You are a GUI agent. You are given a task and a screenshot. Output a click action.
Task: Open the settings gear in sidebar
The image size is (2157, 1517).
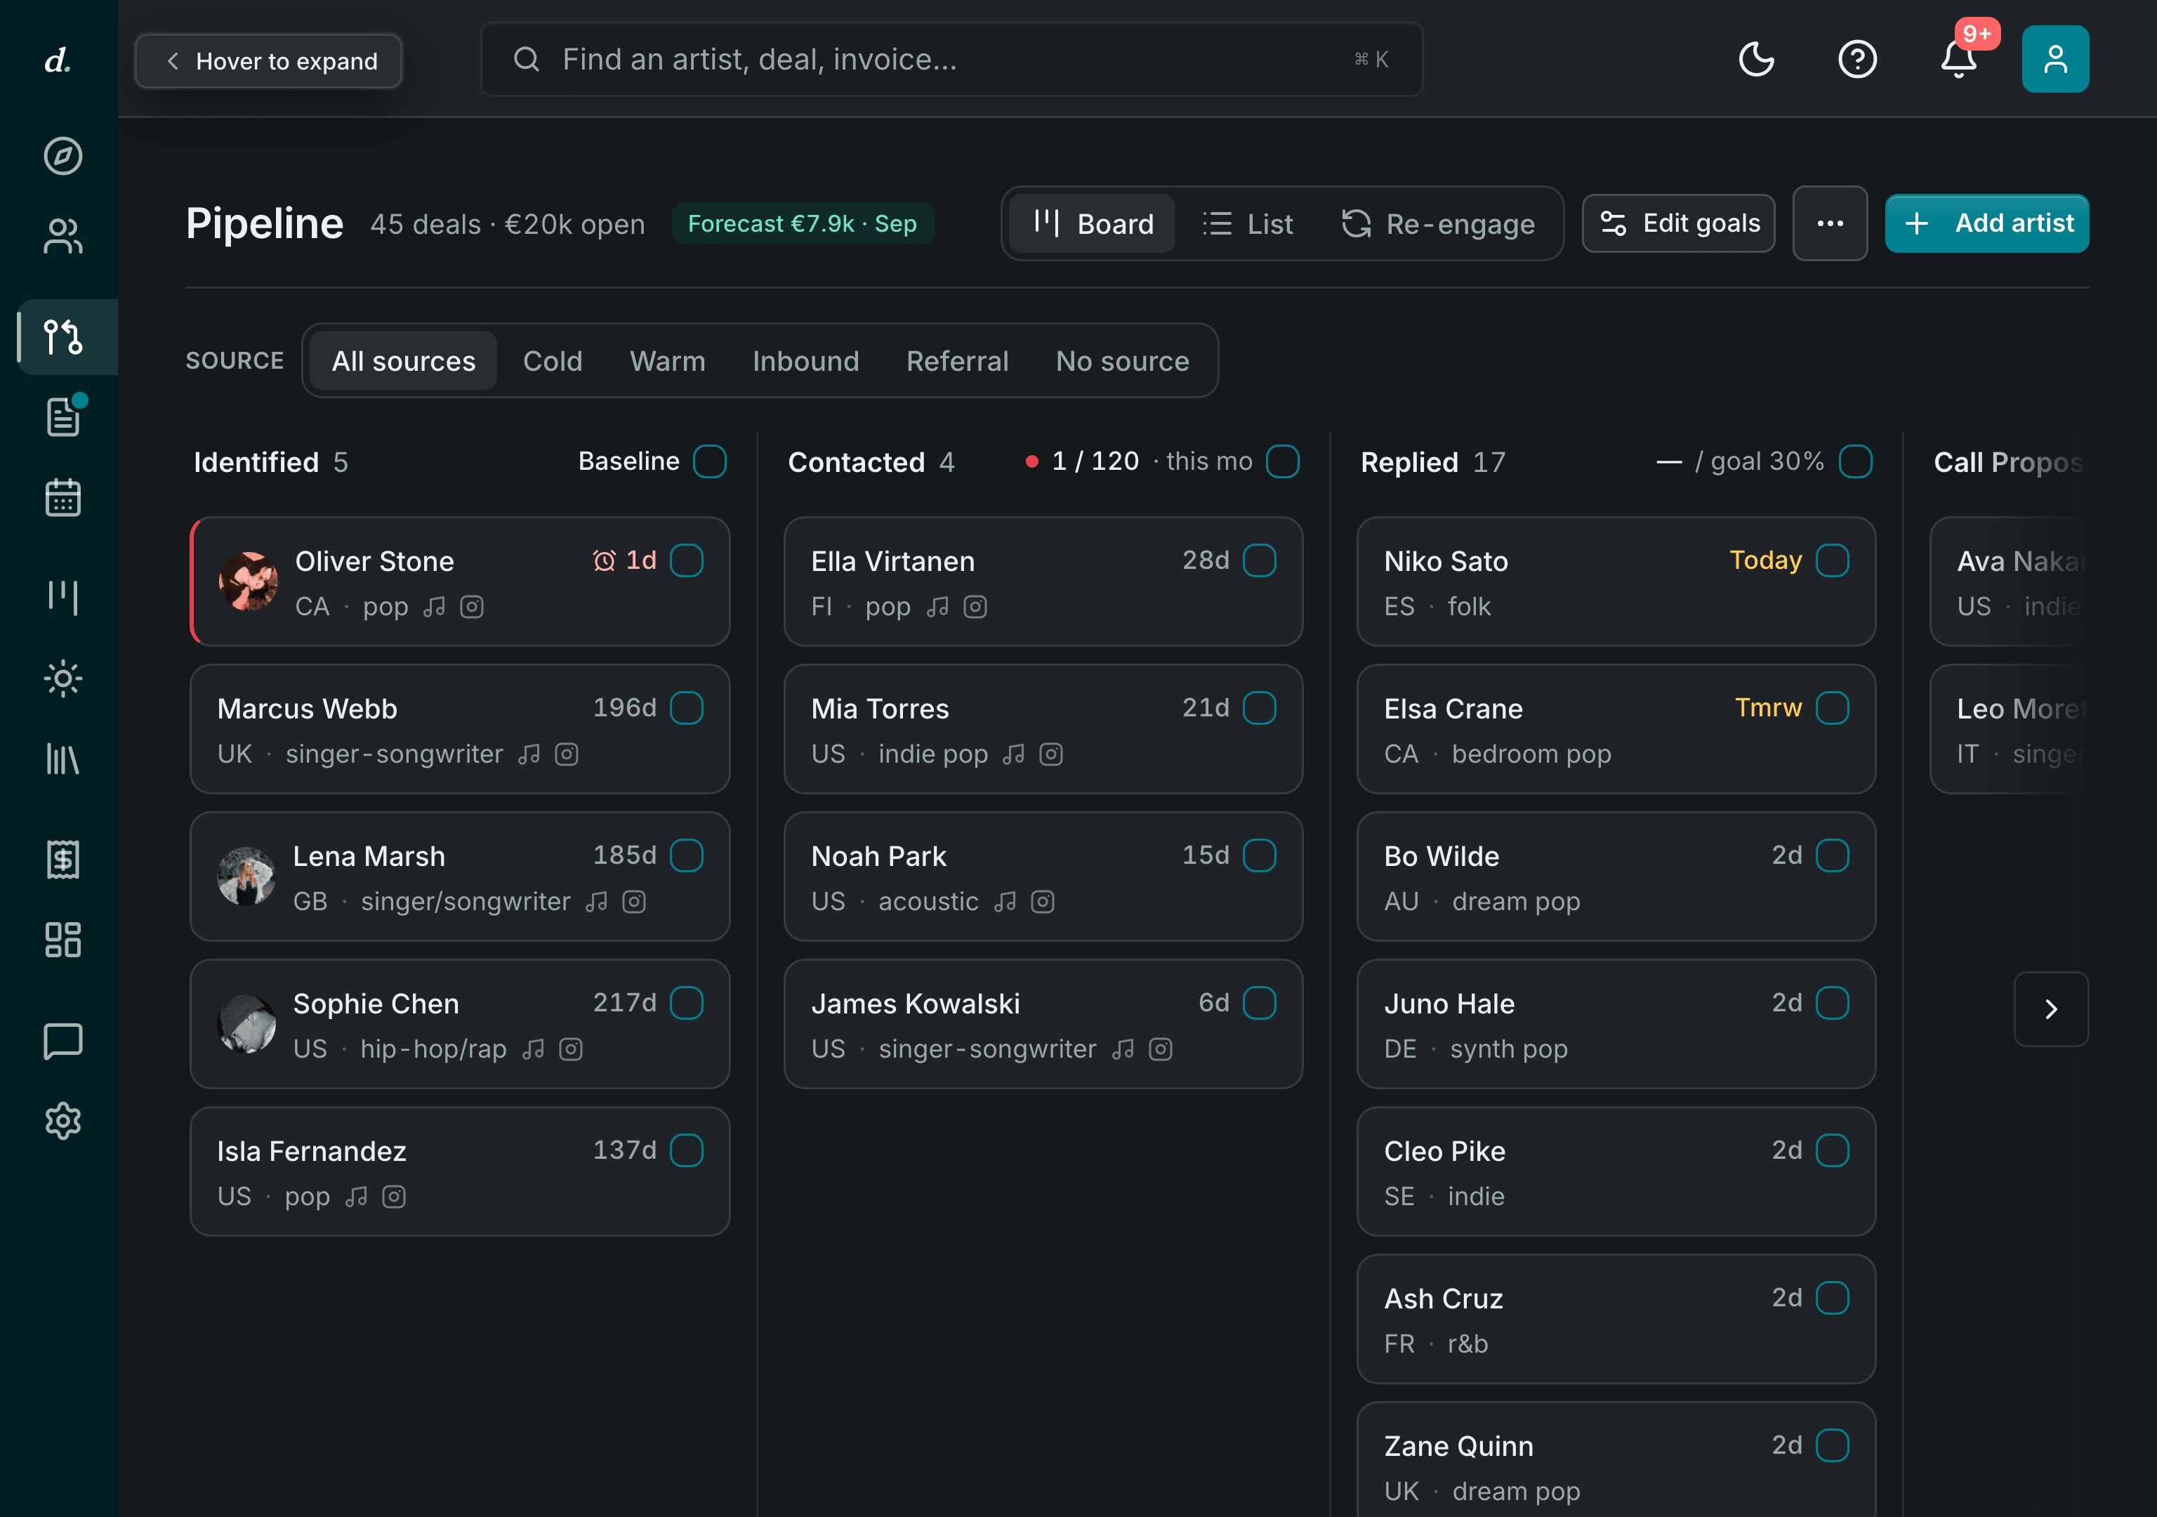(63, 1120)
